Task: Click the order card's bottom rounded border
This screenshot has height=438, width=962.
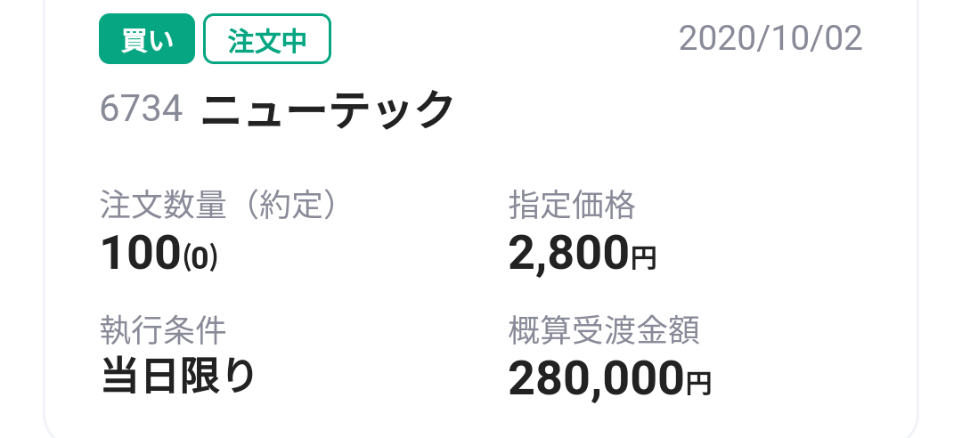Action: (x=481, y=435)
